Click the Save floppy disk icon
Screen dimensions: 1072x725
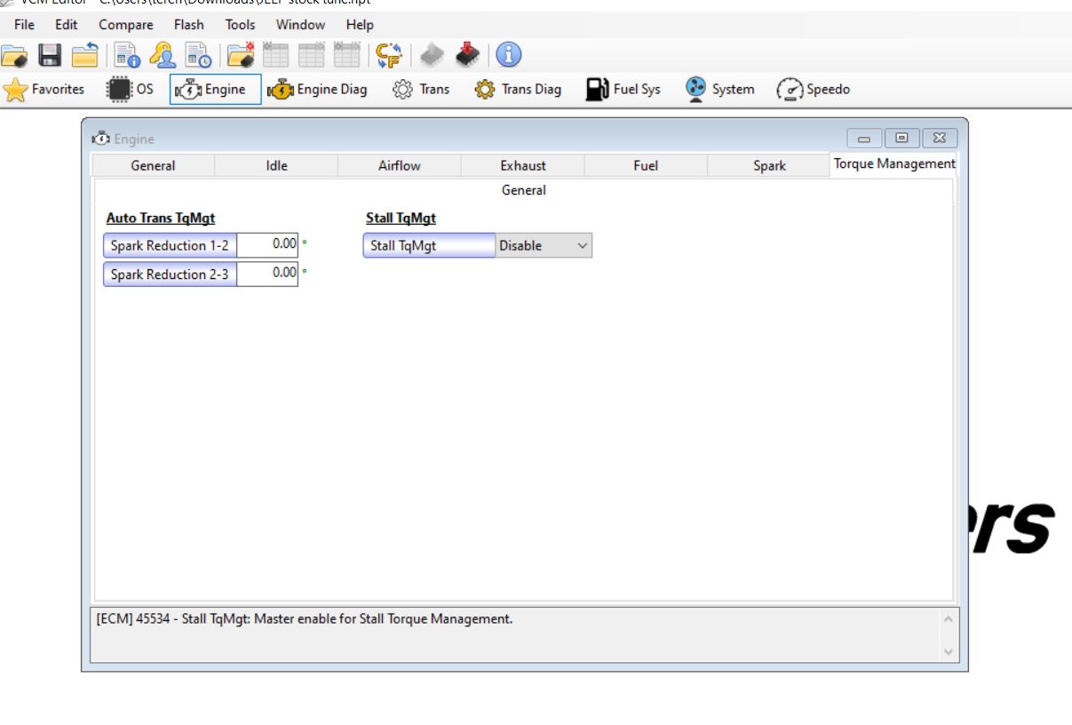[x=50, y=56]
